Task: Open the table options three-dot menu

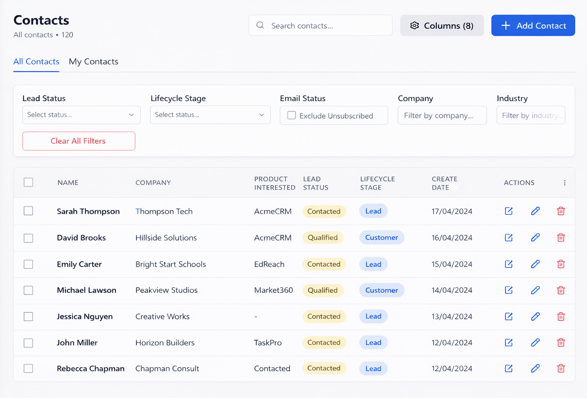Action: (565, 183)
